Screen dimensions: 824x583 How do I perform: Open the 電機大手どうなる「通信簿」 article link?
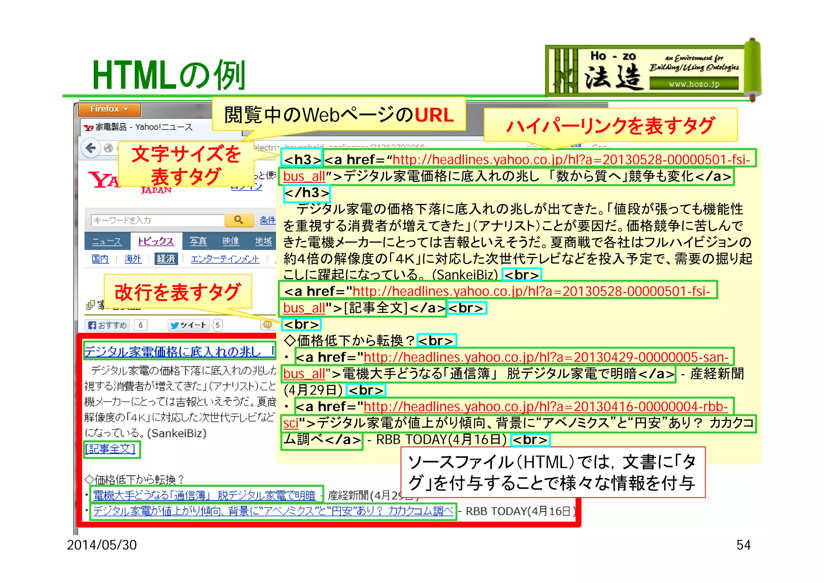[205, 495]
